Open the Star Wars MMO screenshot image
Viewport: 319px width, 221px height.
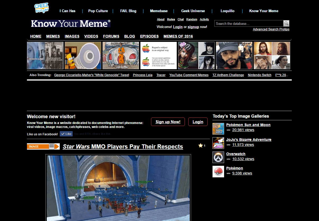118,188
